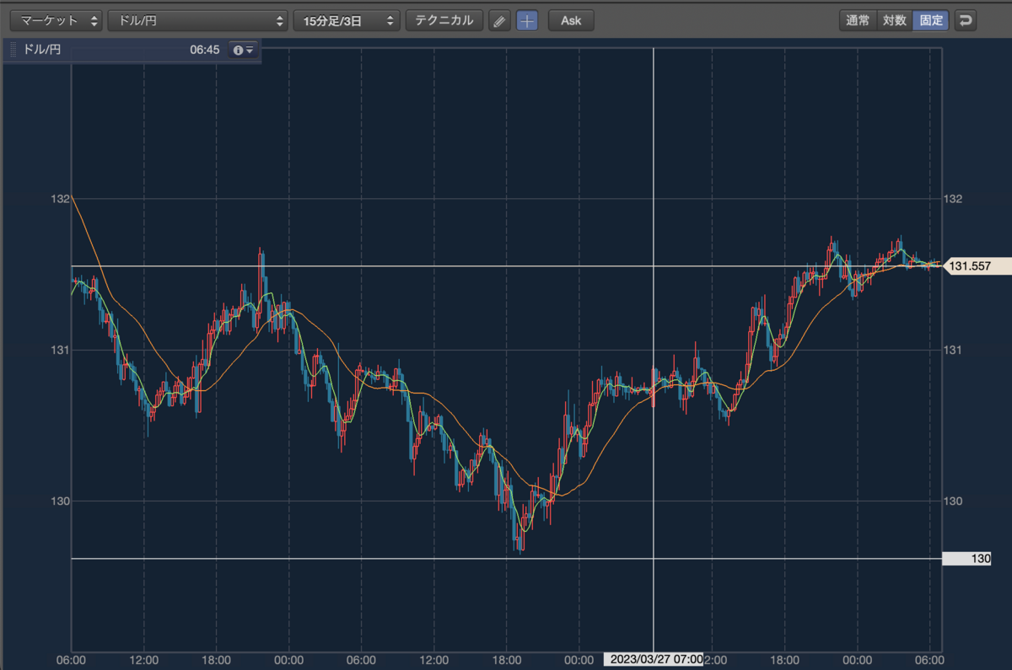
Task: Toggle the crosshair cursor tool
Action: point(527,21)
